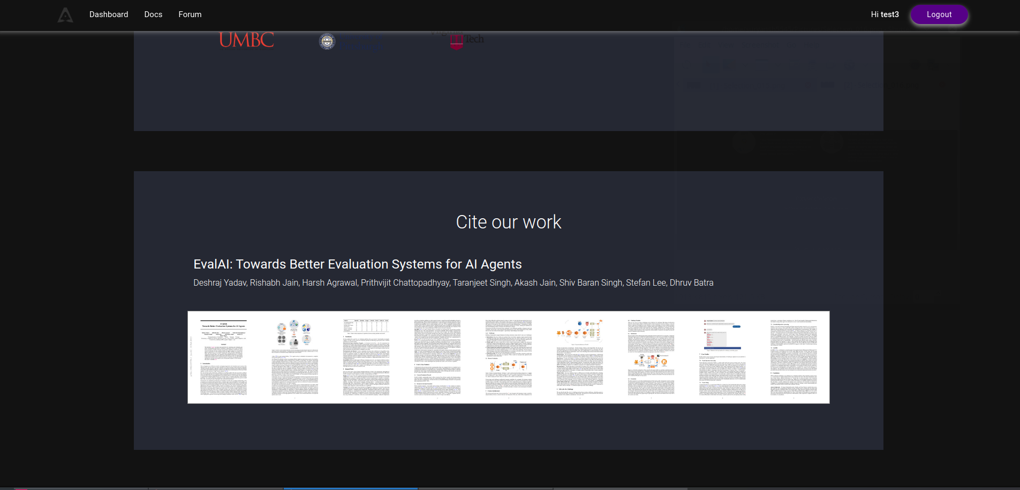The width and height of the screenshot is (1020, 490).
Task: Click author link Rishabh Jain
Action: pyautogui.click(x=274, y=282)
